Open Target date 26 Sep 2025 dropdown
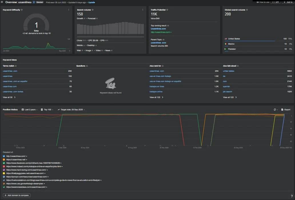295x200 pixels. click(x=71, y=110)
